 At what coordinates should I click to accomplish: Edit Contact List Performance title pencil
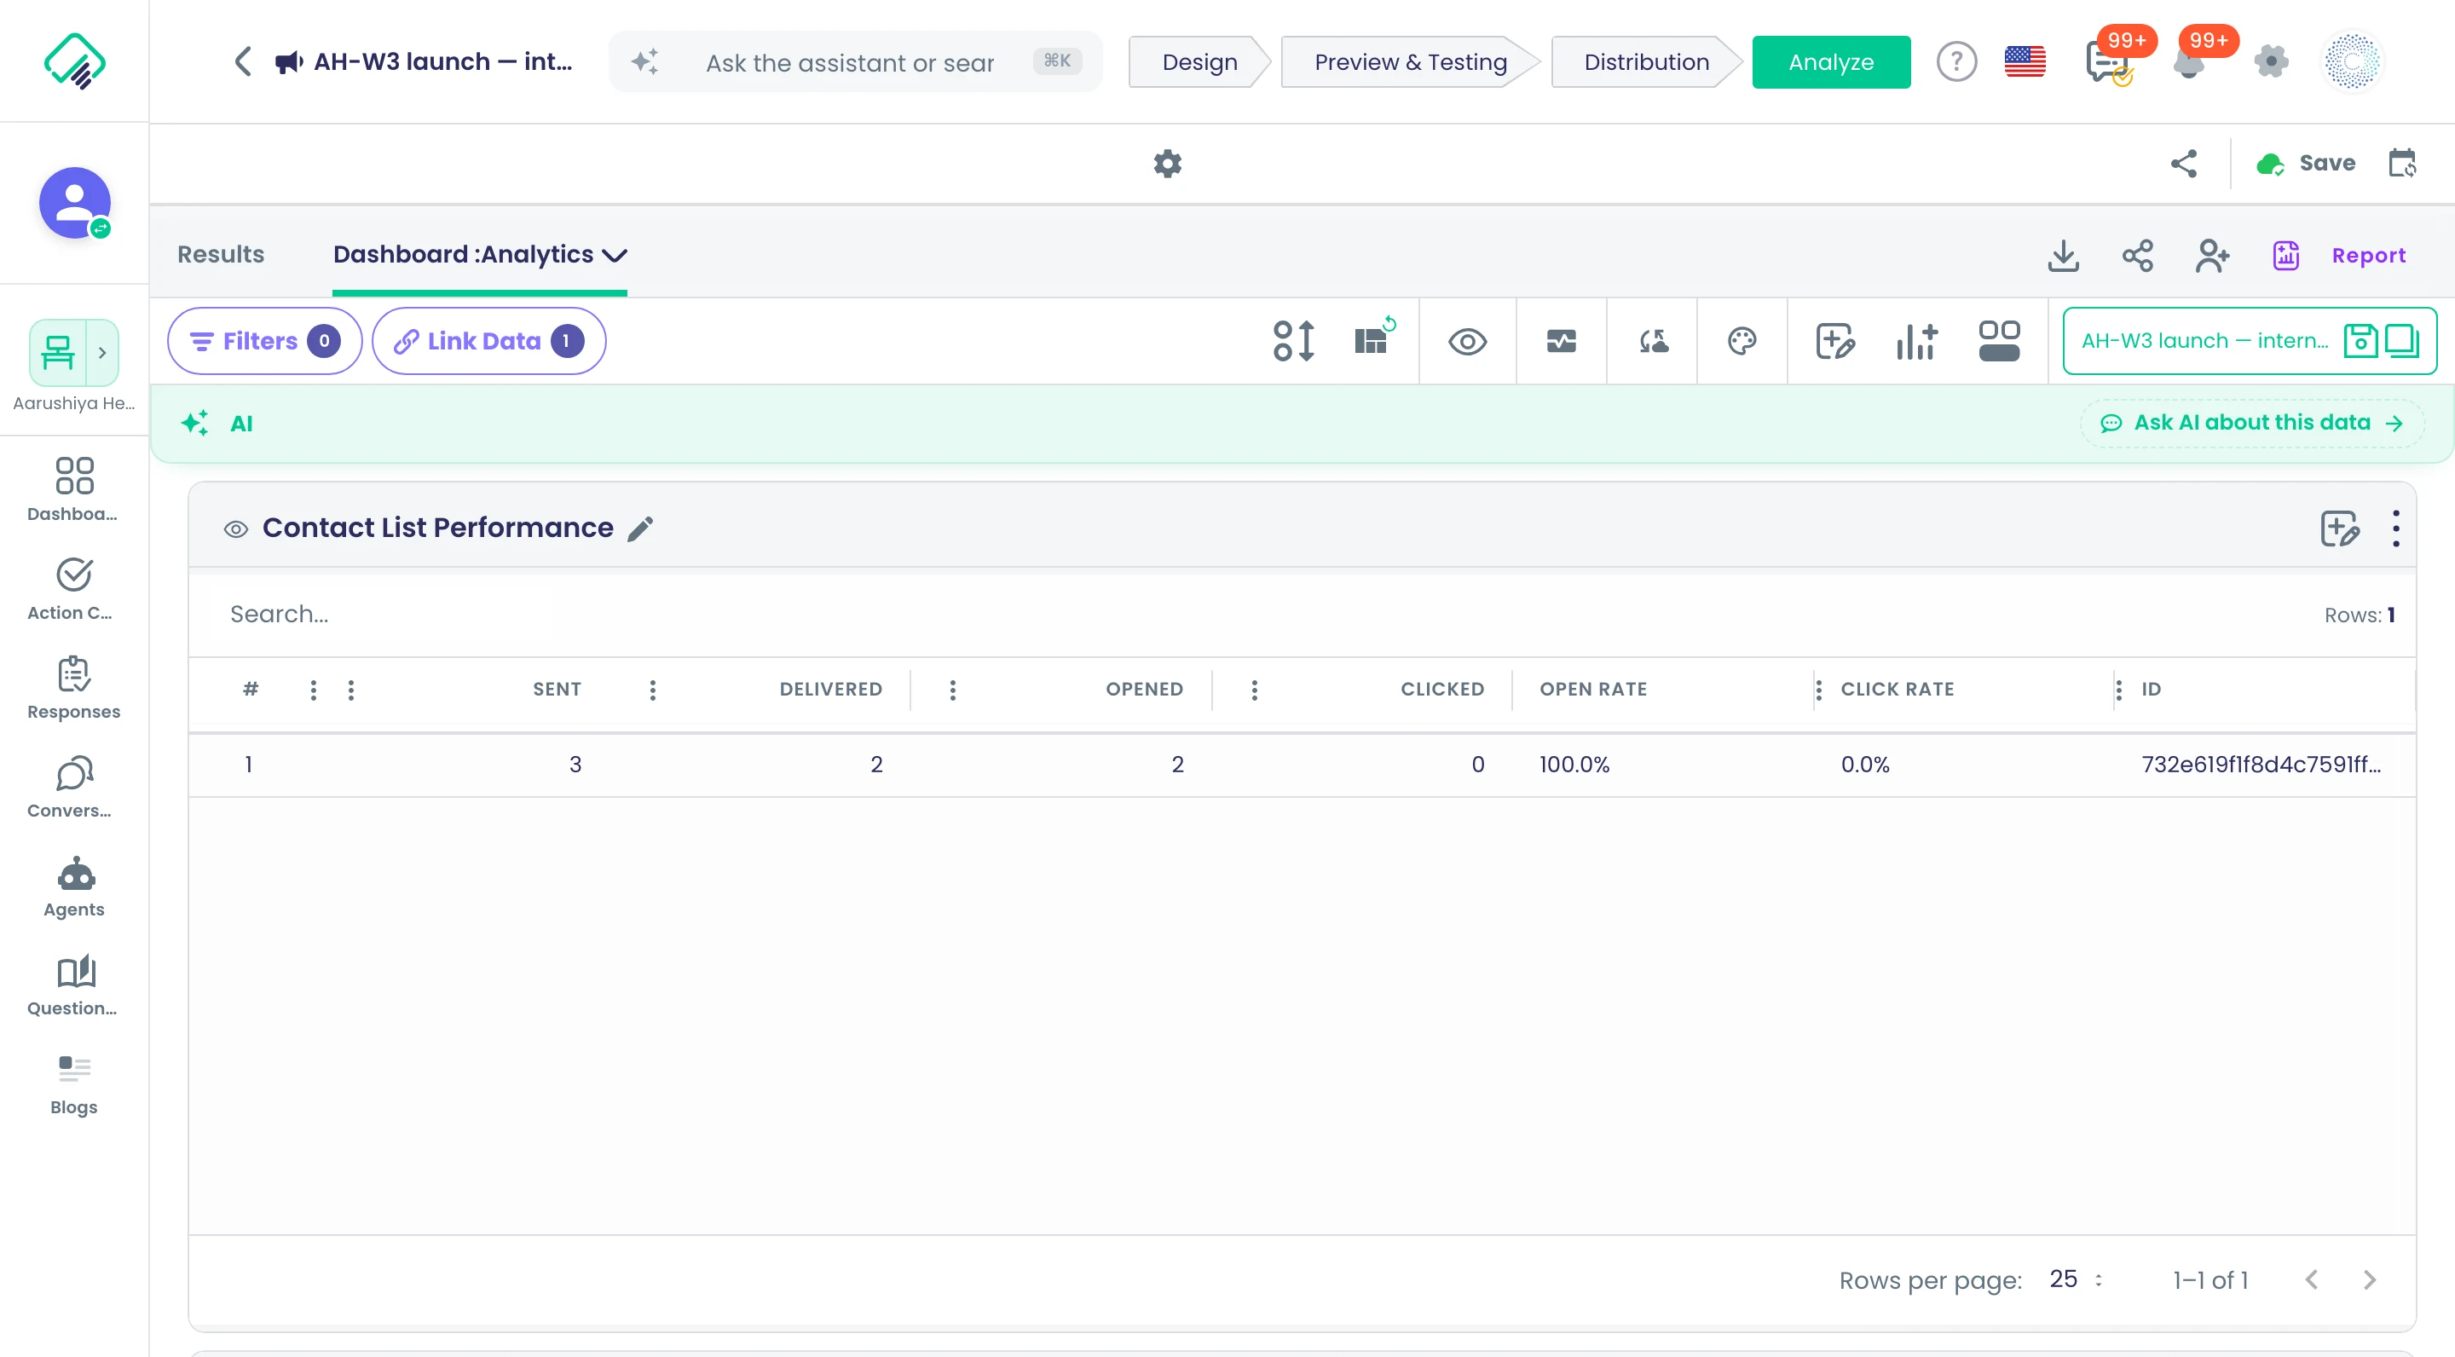point(640,528)
